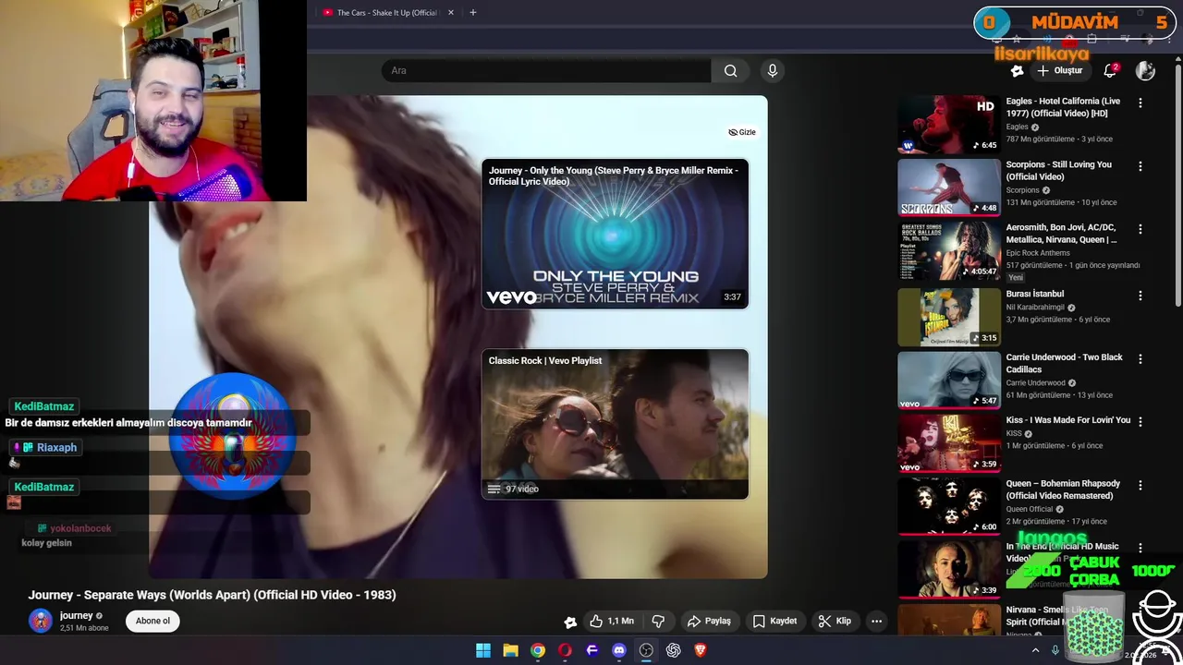Open Eagles Hotel California thumbnail
Screen dimensions: 1183x665
click(949, 124)
